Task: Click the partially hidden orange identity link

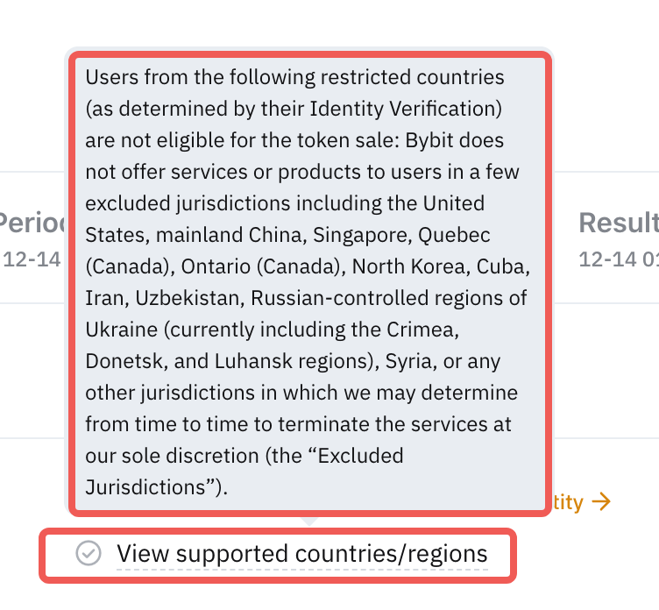Action: click(x=567, y=501)
